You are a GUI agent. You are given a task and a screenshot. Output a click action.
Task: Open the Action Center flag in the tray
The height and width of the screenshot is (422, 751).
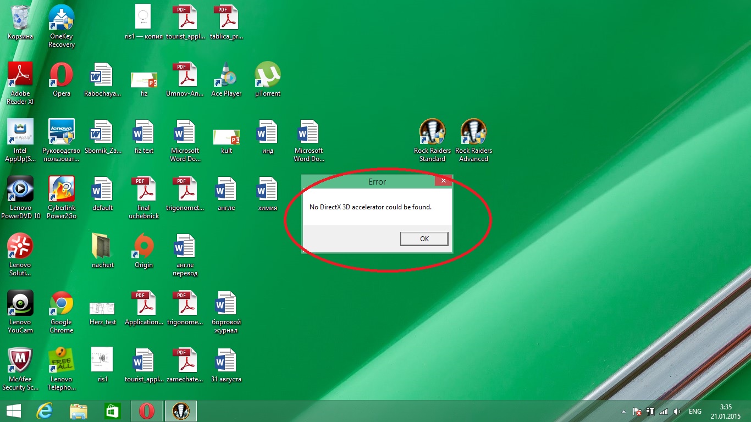coord(637,412)
